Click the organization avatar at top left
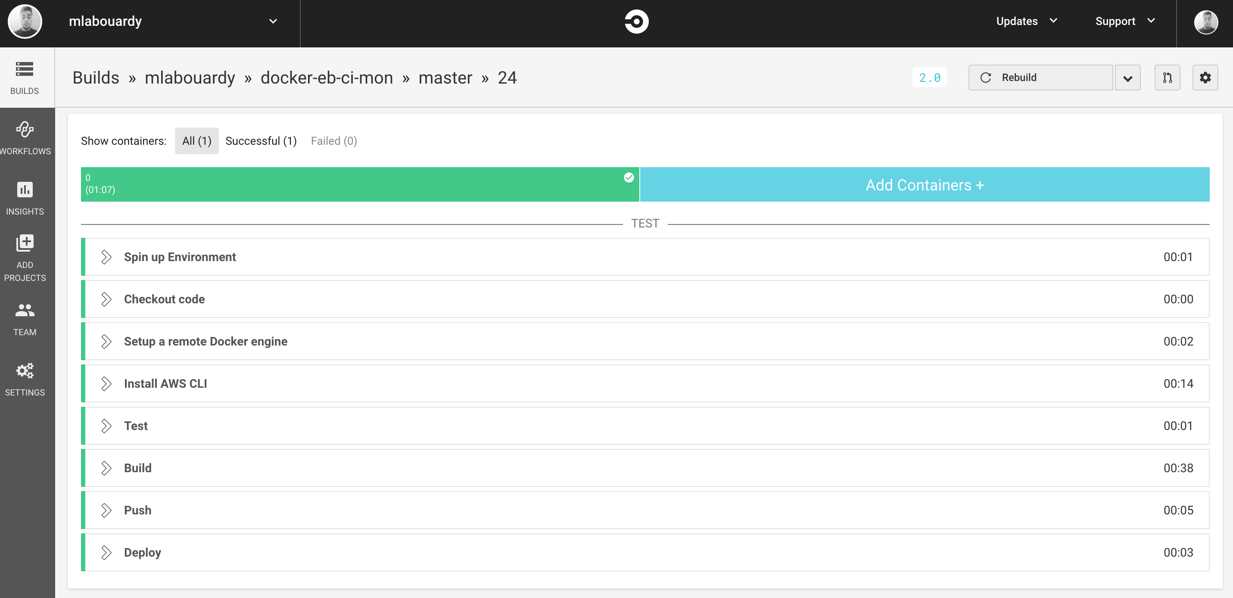This screenshot has width=1233, height=598. click(25, 22)
